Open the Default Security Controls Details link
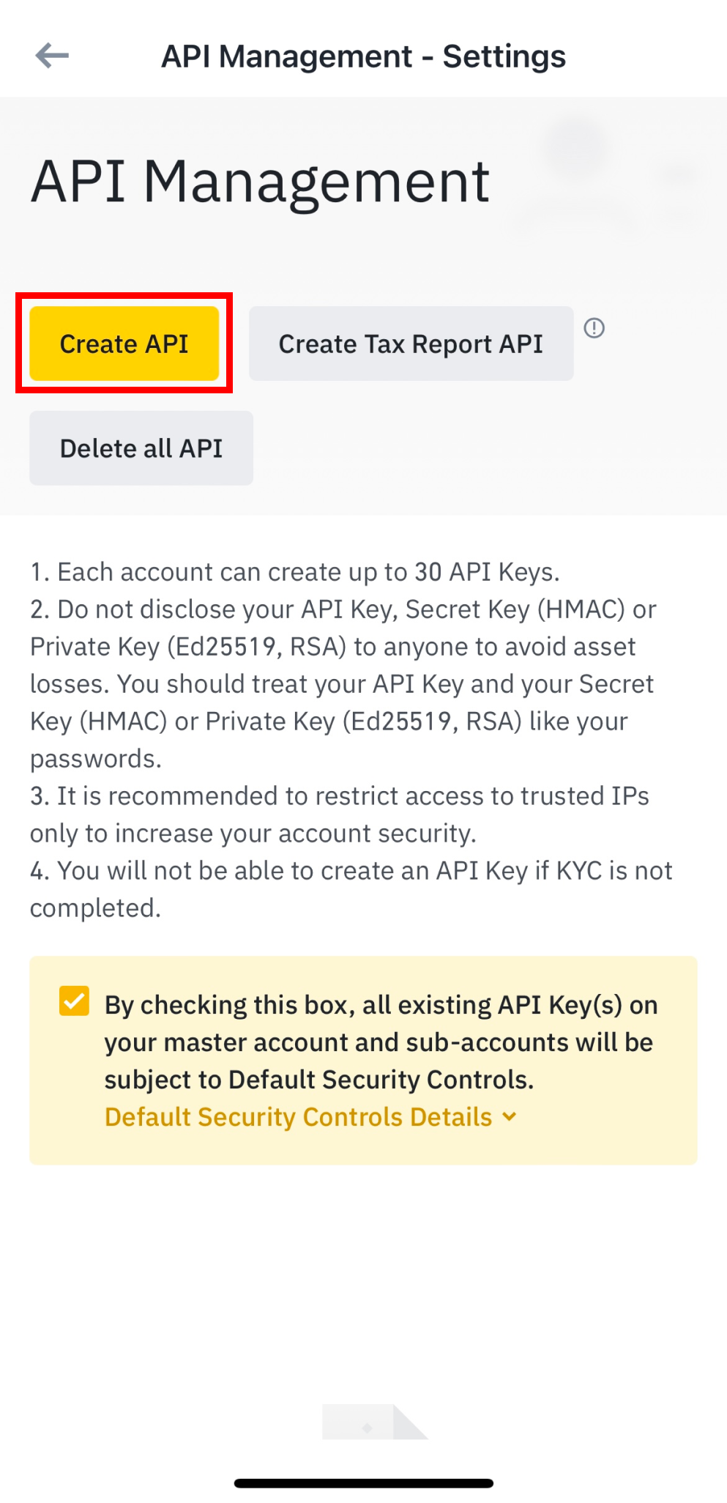This screenshot has height=1503, width=727. tap(298, 1117)
